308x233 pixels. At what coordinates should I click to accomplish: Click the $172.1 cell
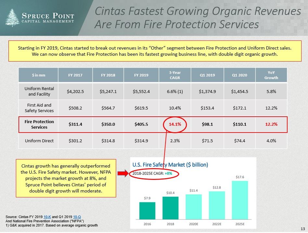(x=240, y=108)
